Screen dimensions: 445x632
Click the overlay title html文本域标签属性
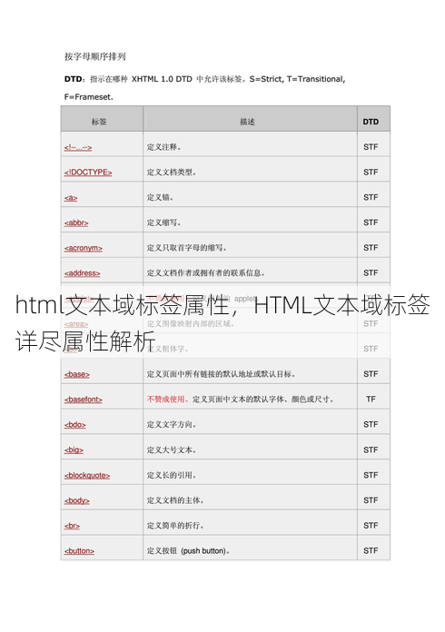click(123, 305)
